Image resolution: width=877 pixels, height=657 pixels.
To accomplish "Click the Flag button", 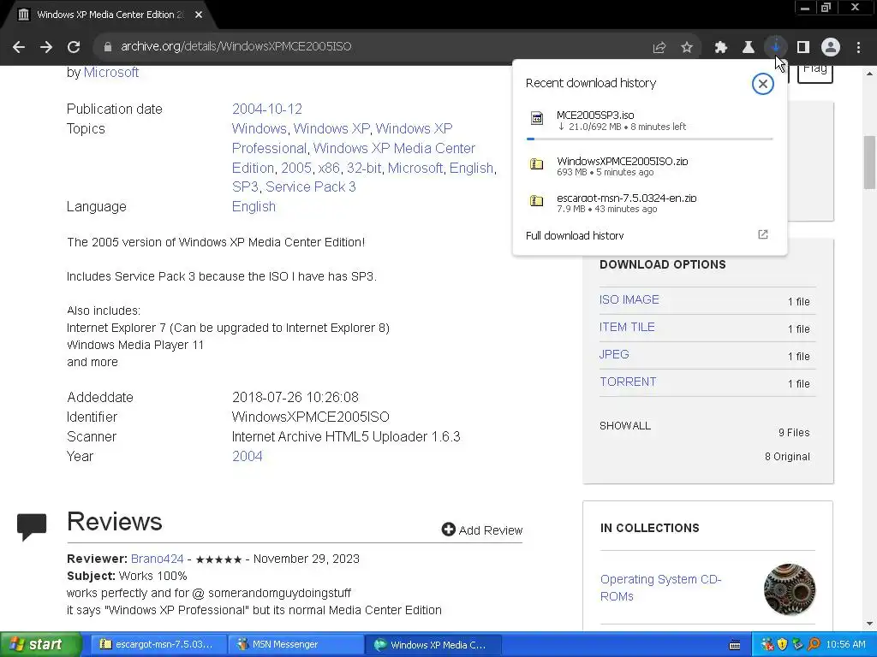I will click(815, 74).
